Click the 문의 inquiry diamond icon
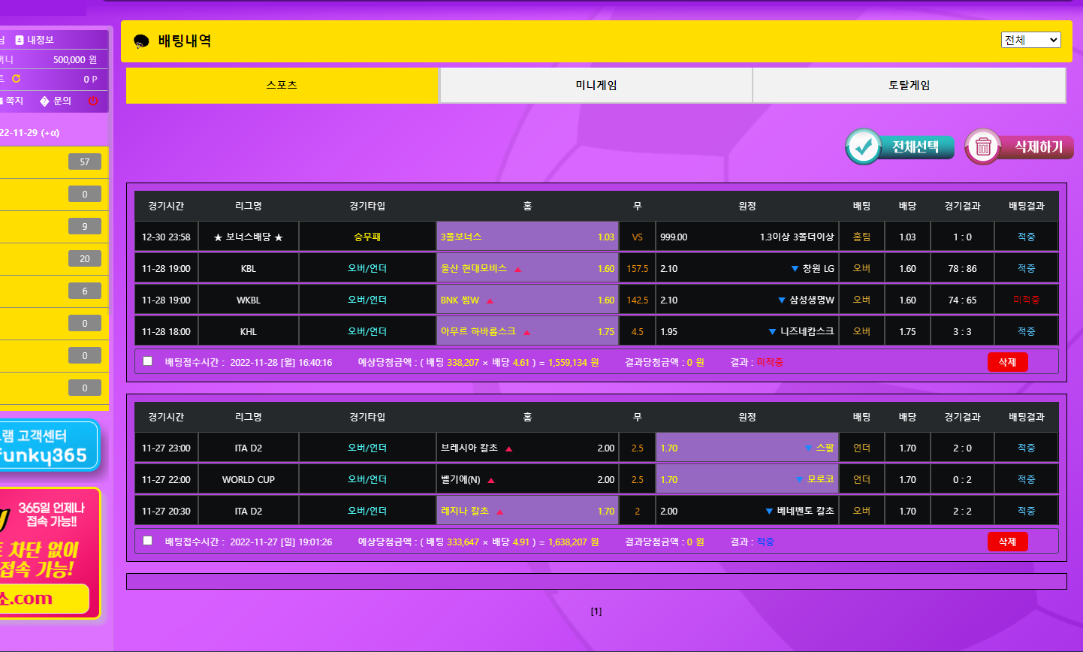 pos(44,101)
